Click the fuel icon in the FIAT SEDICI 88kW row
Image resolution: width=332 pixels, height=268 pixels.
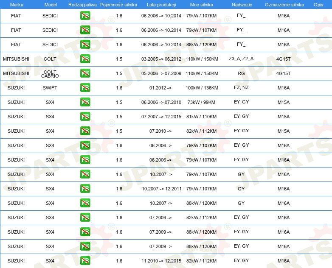pos(85,45)
